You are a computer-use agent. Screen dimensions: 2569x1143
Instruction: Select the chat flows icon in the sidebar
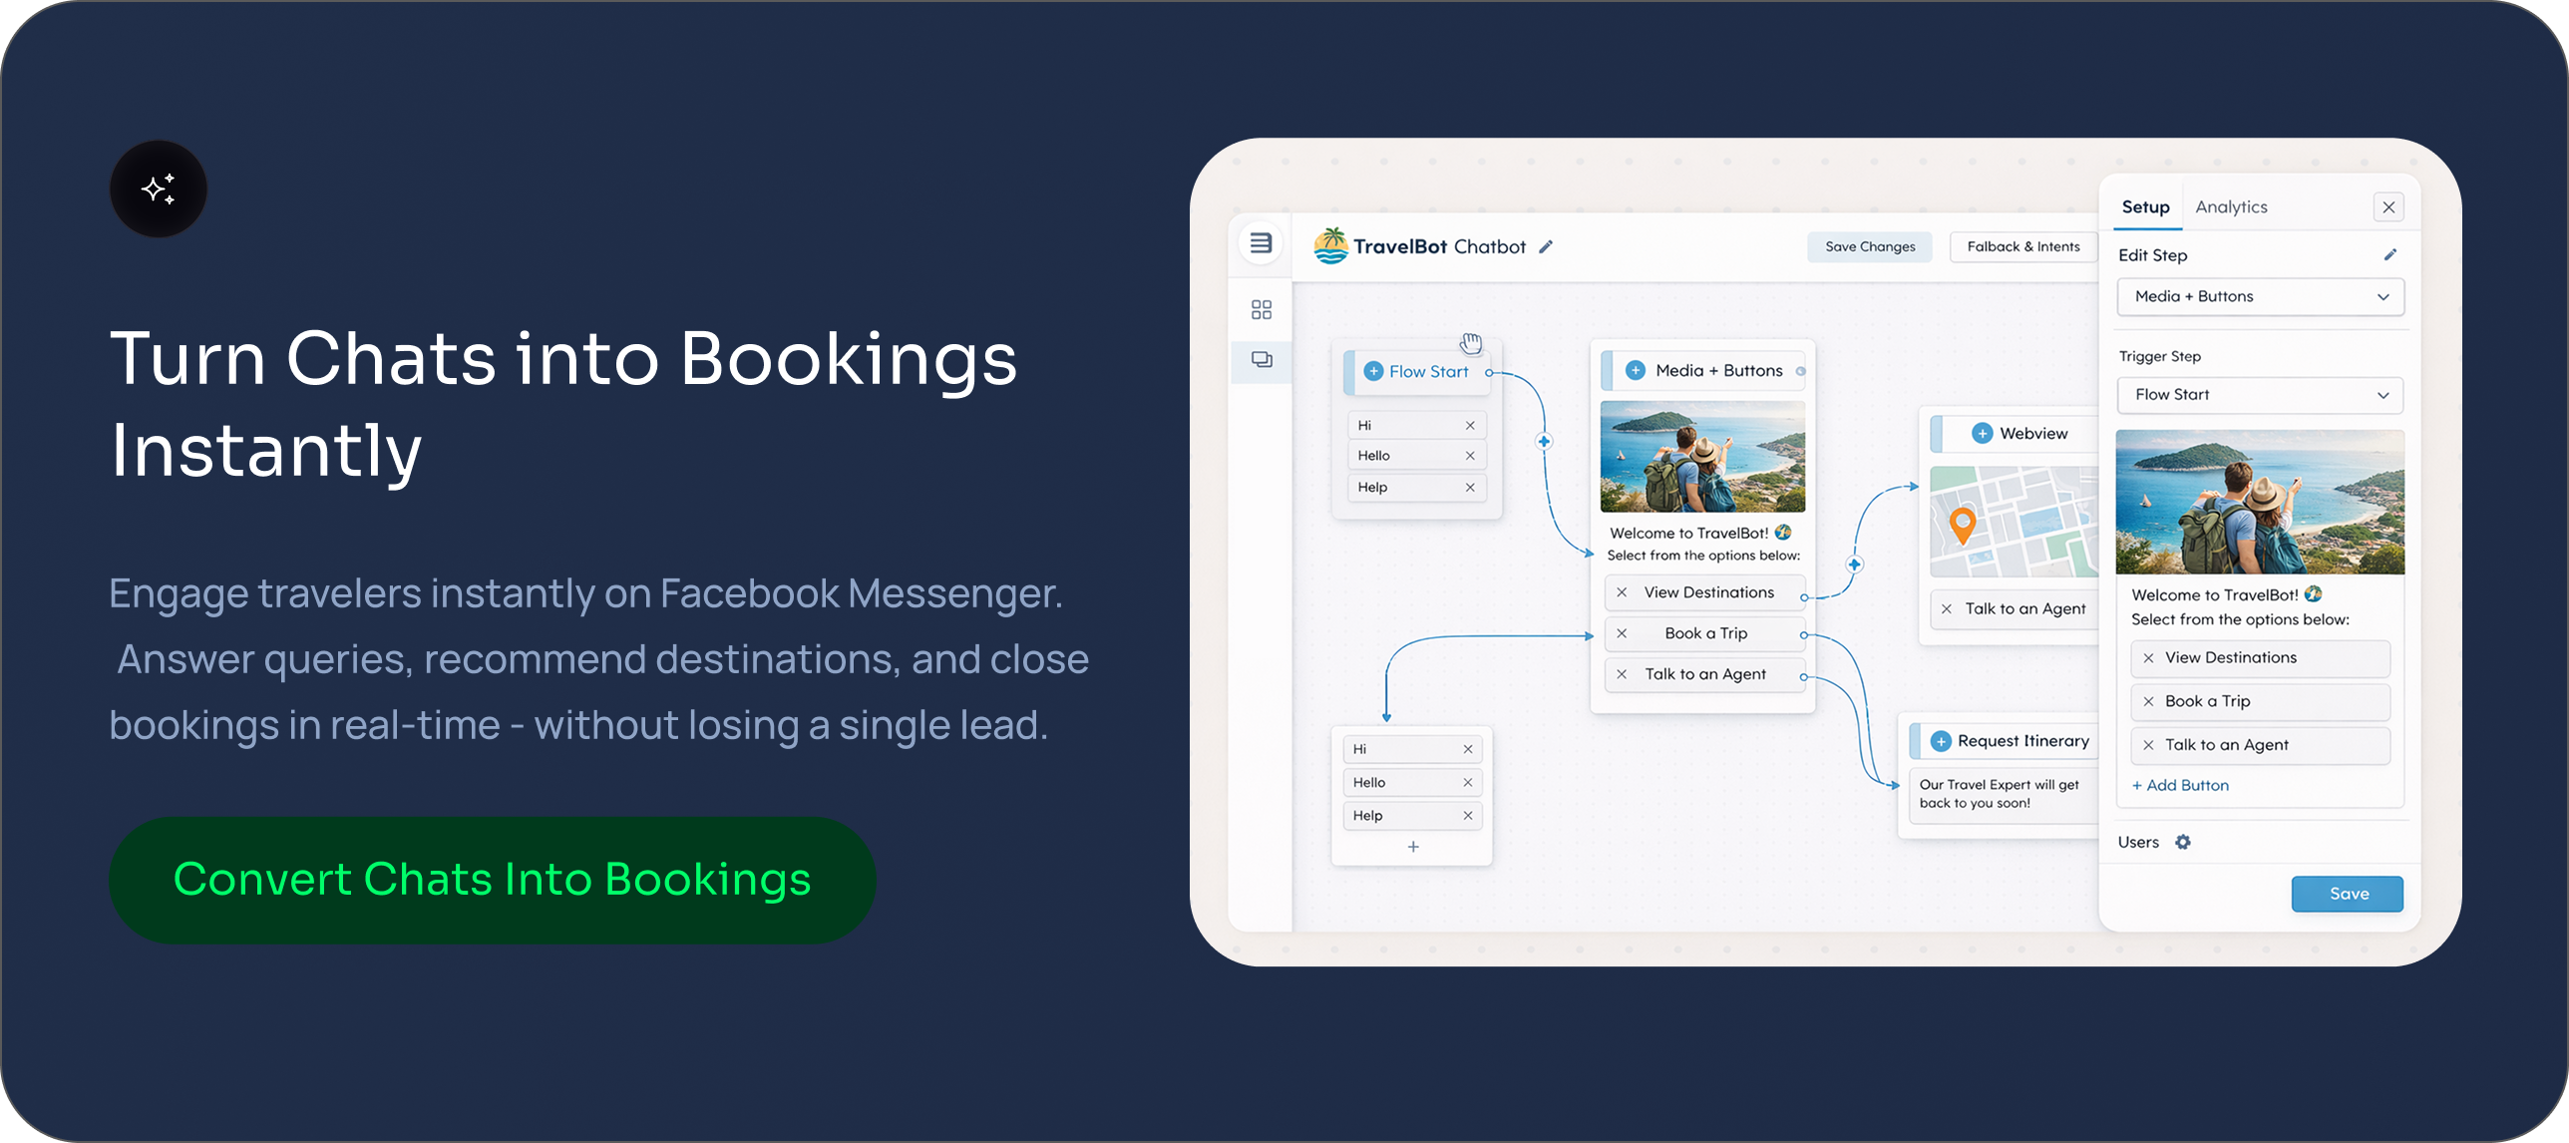pos(1262,359)
